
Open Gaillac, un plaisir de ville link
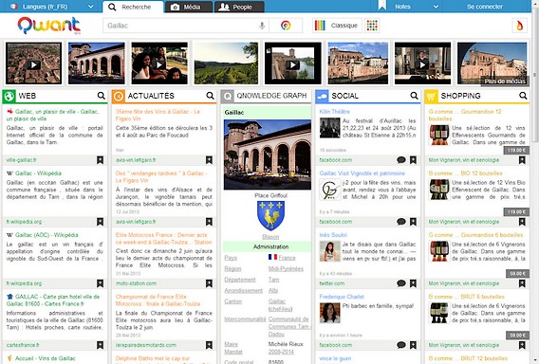(52, 115)
